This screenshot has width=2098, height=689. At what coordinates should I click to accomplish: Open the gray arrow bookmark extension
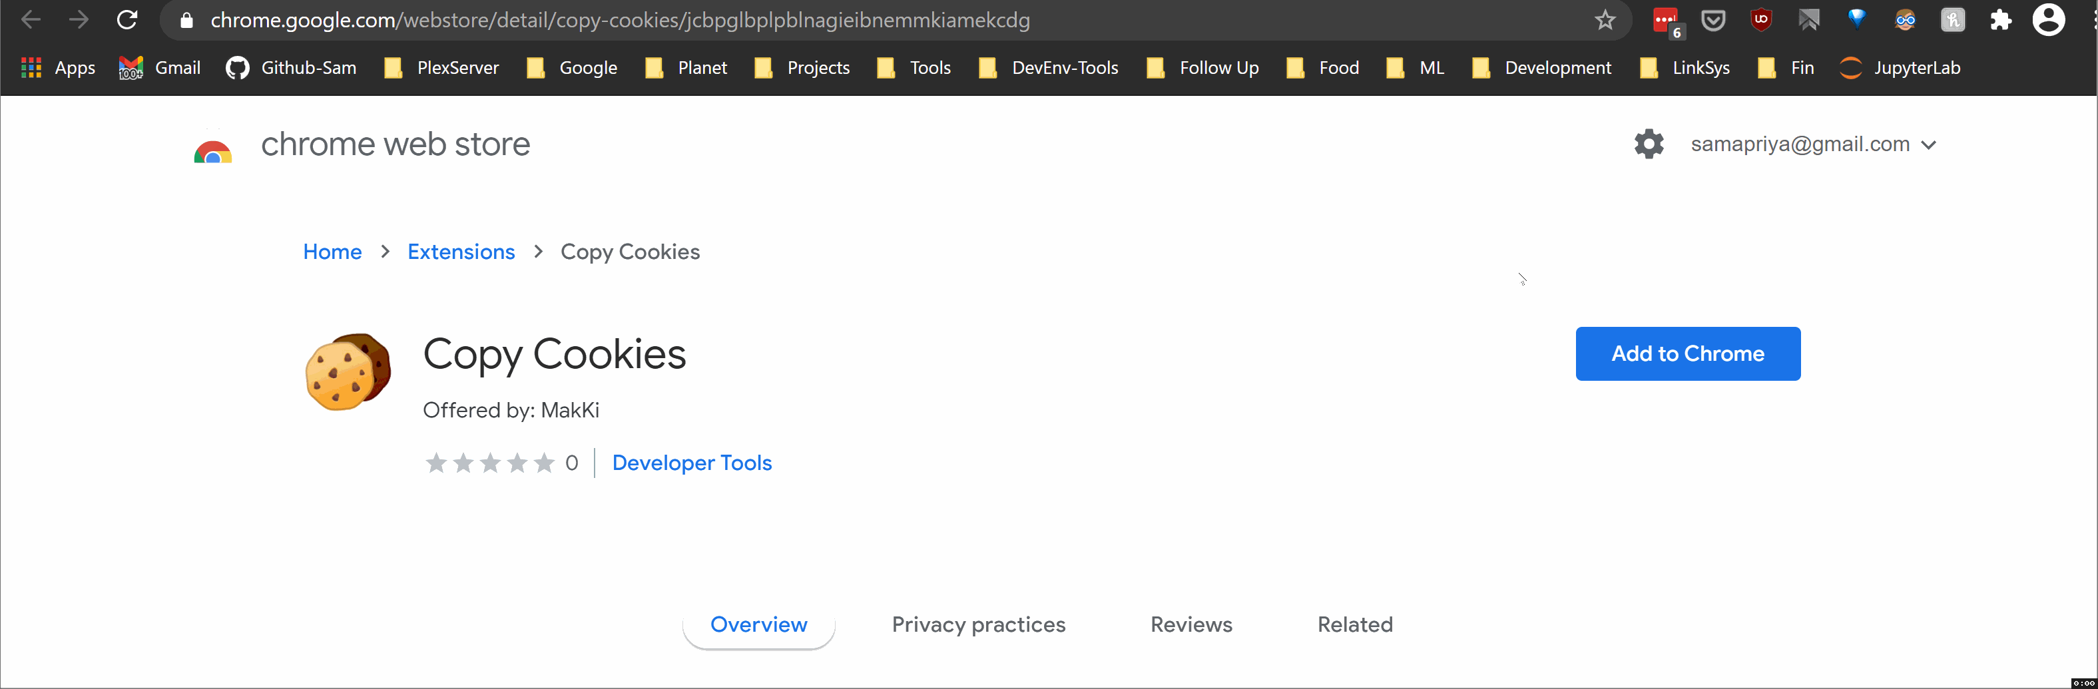(x=1809, y=19)
